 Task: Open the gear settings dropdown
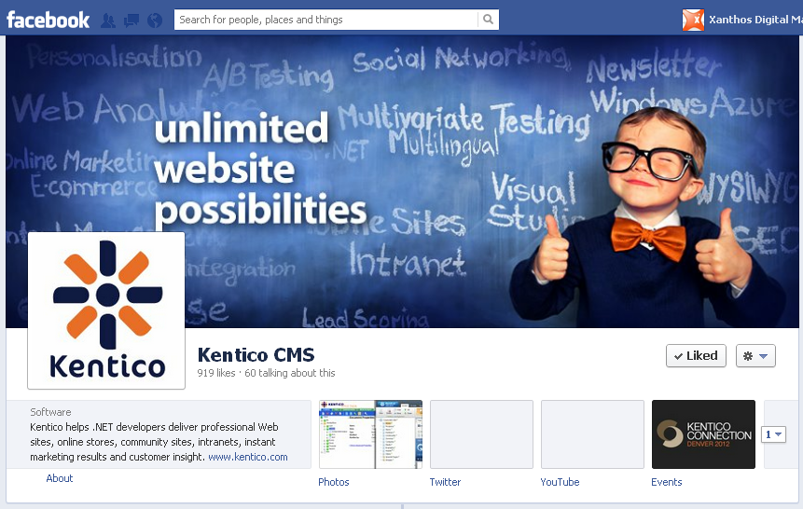pyautogui.click(x=755, y=356)
